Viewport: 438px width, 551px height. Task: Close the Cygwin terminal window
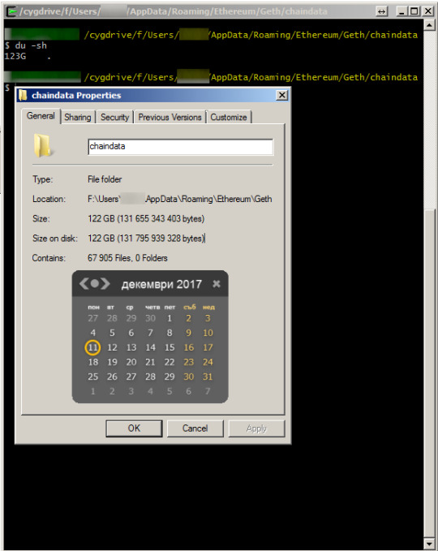coord(428,11)
